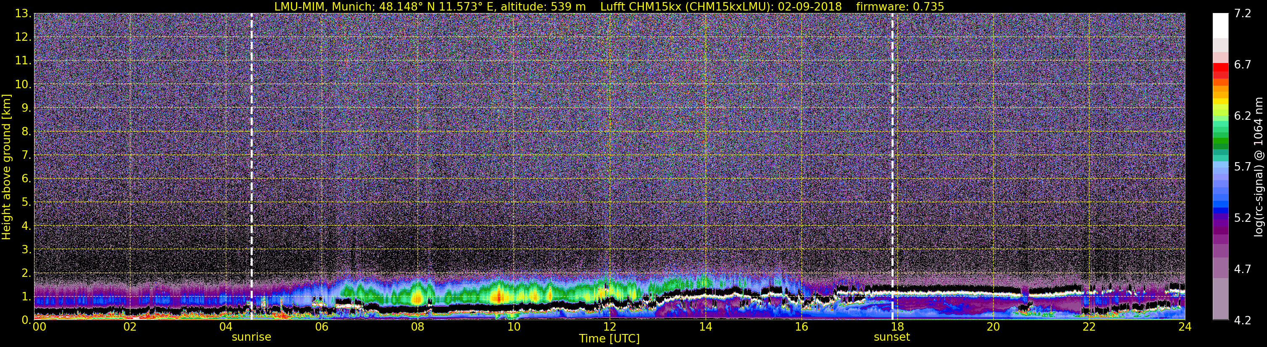Click the time axis tick label "22"
This screenshot has height=347, width=1267.
point(1089,326)
